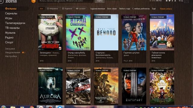Click the Зачинщики title text
Viewport: 193px width, 108px height.
[45, 53]
